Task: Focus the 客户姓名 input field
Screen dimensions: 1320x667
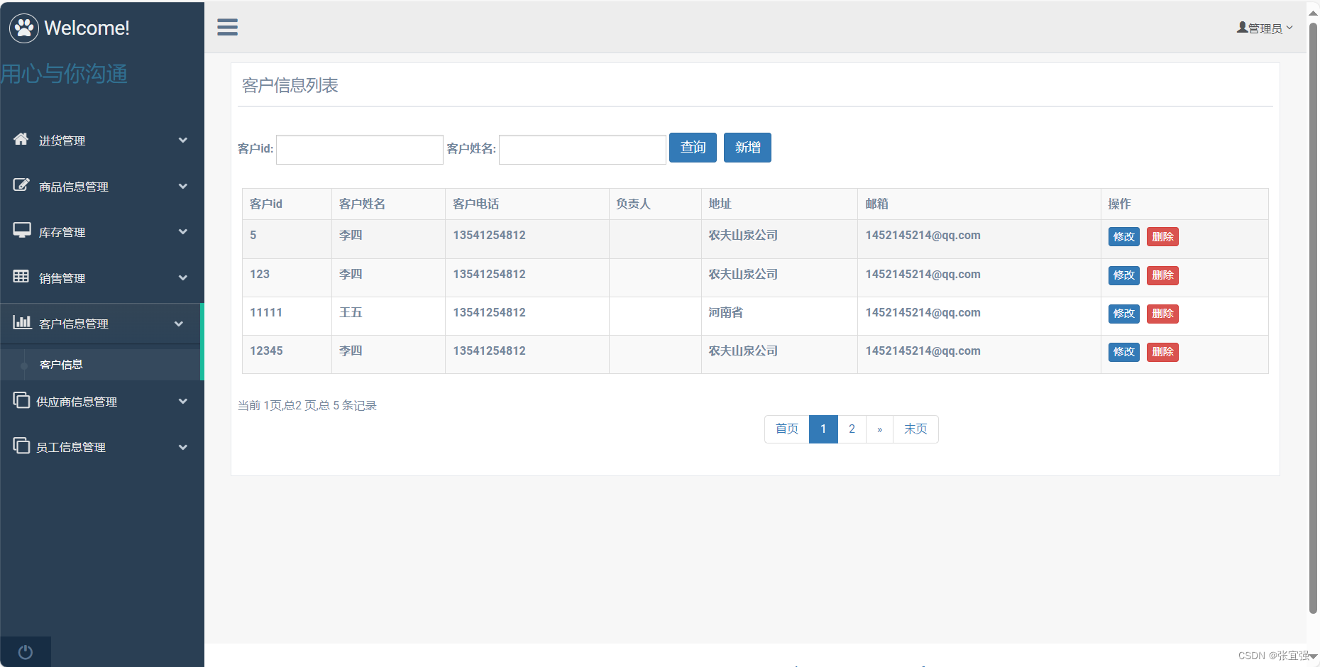Action: 583,150
